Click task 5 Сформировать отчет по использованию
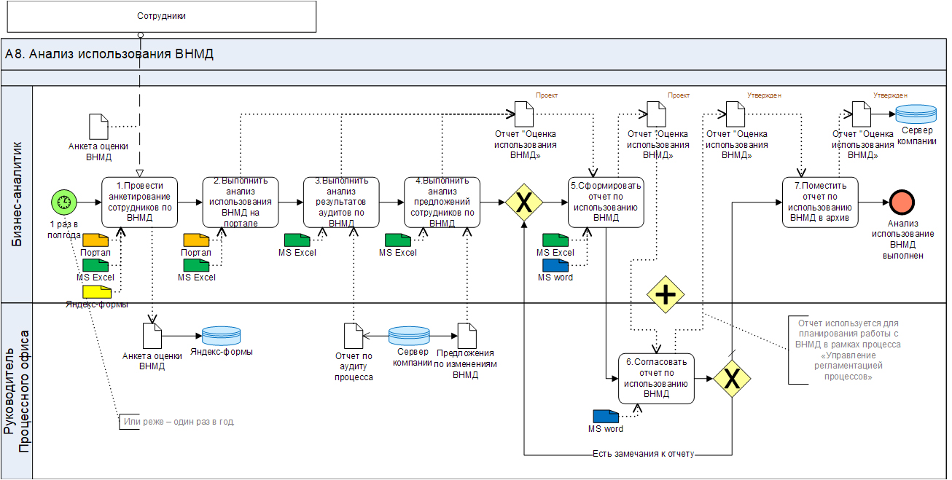Image resolution: width=952 pixels, height=480 pixels. tap(606, 202)
